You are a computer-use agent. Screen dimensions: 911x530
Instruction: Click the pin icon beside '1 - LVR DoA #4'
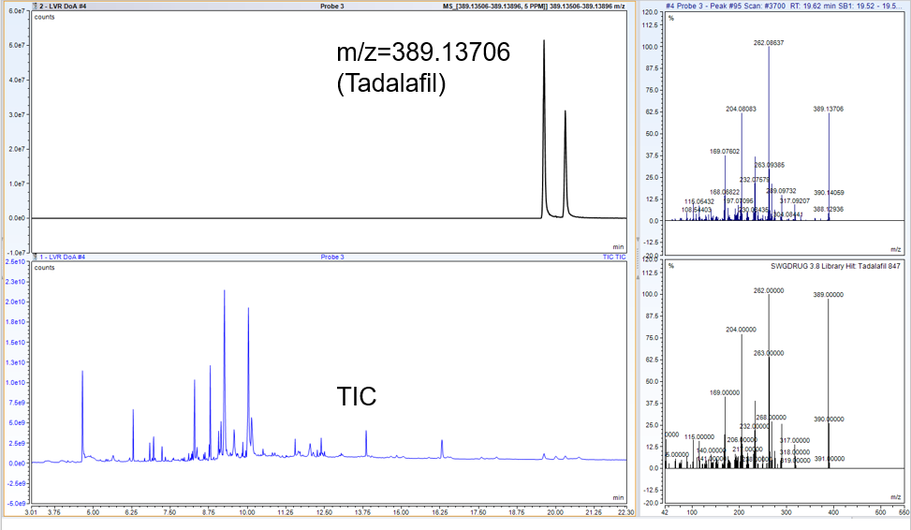coord(35,257)
